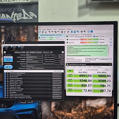This screenshot has width=119, height=119.
Task: Open Профиль menu in CrystalDiskMark
Action: click(80, 67)
